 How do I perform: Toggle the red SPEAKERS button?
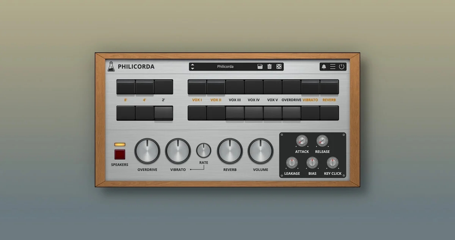[x=120, y=155]
